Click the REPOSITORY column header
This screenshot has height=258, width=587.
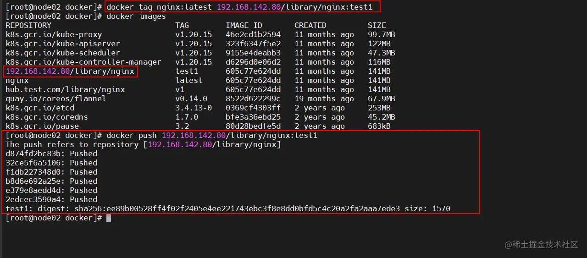point(28,25)
